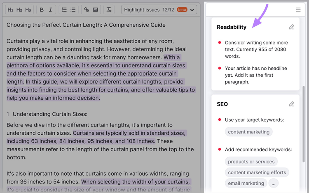Screen dimensions: 309x193
Task: Insert an image
Action: pyautogui.click(x=96, y=9)
